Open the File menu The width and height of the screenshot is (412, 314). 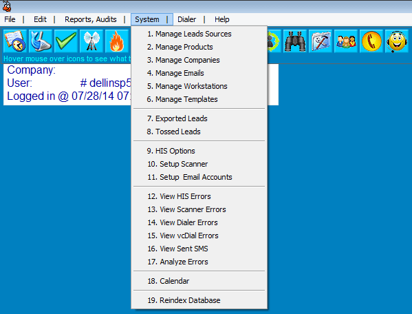pyautogui.click(x=10, y=19)
